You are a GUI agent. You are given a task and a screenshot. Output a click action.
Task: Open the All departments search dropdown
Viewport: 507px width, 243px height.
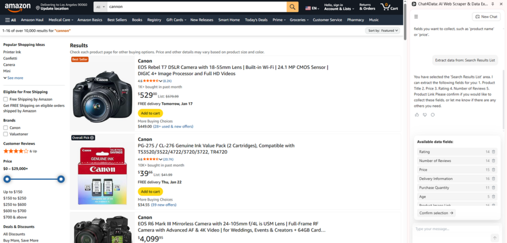click(100, 7)
